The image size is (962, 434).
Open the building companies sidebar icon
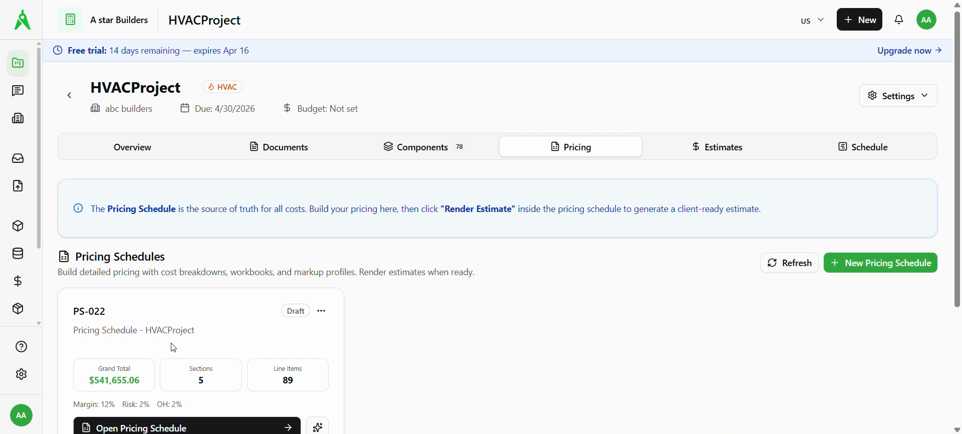[18, 118]
